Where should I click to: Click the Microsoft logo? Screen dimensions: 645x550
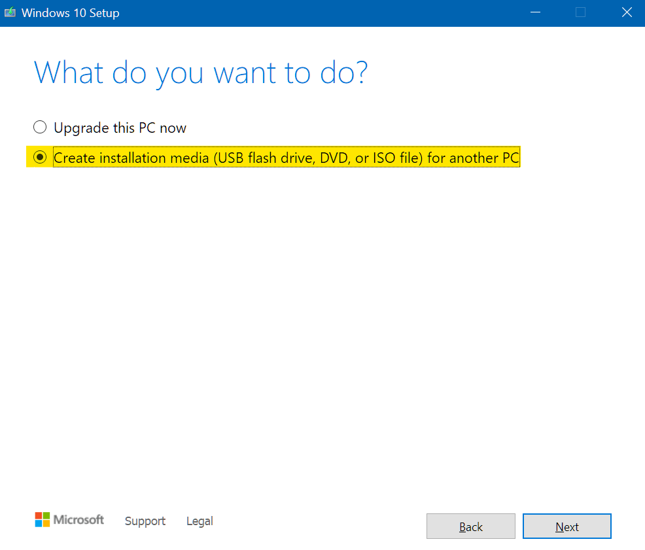click(69, 519)
